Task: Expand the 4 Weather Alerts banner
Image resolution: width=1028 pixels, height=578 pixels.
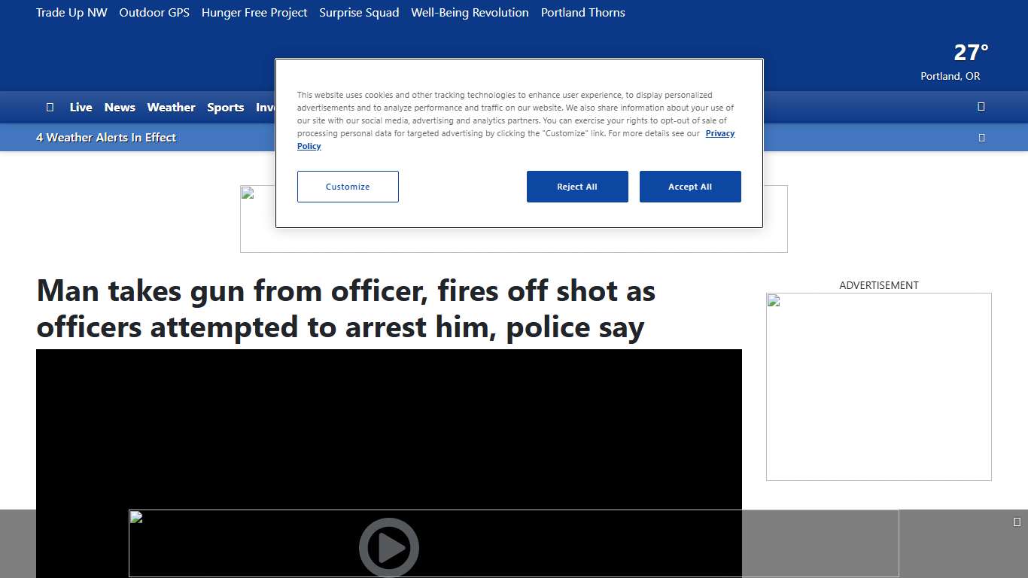Action: tap(105, 137)
